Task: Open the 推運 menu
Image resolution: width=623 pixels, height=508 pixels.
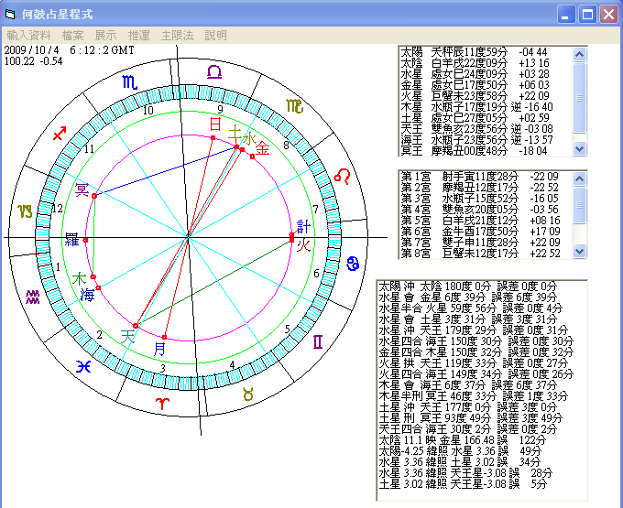Action: click(x=137, y=35)
